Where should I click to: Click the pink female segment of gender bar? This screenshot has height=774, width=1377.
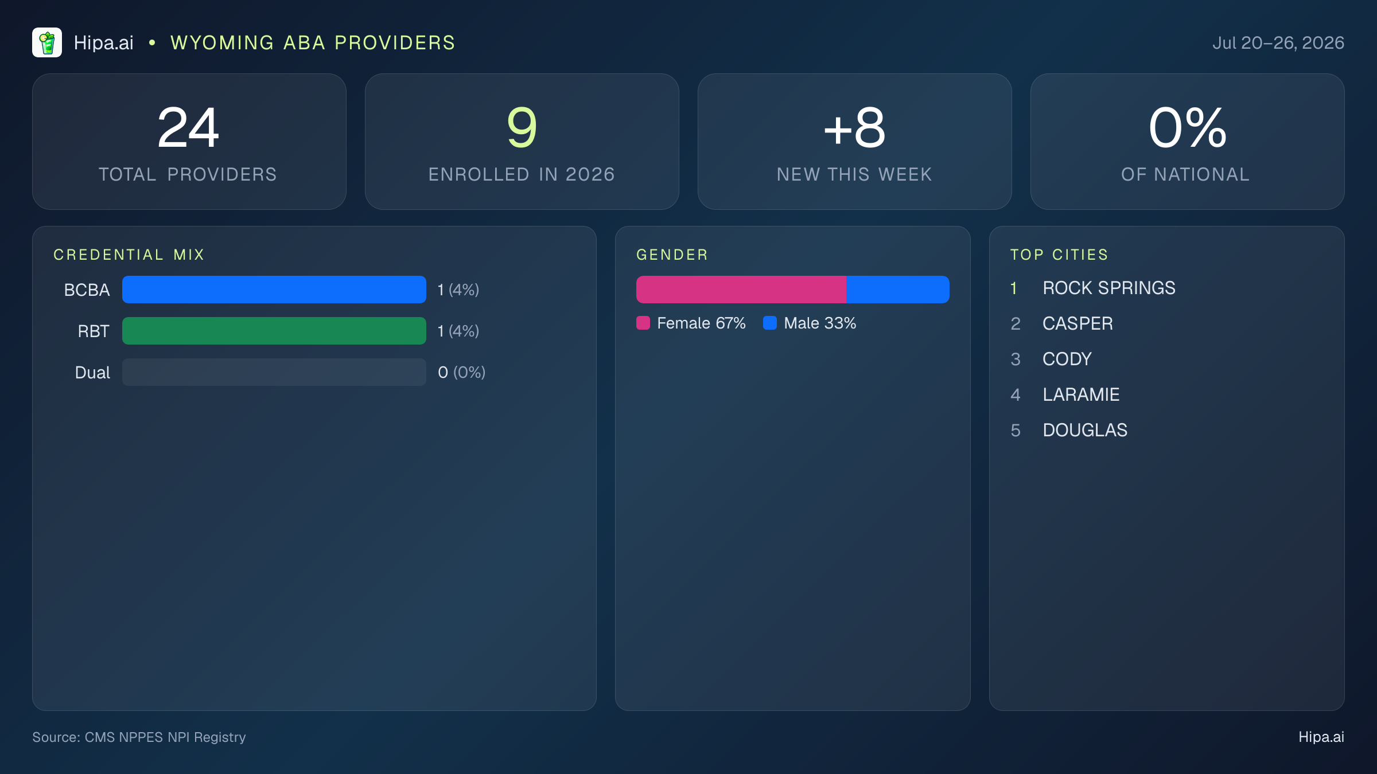coord(741,290)
